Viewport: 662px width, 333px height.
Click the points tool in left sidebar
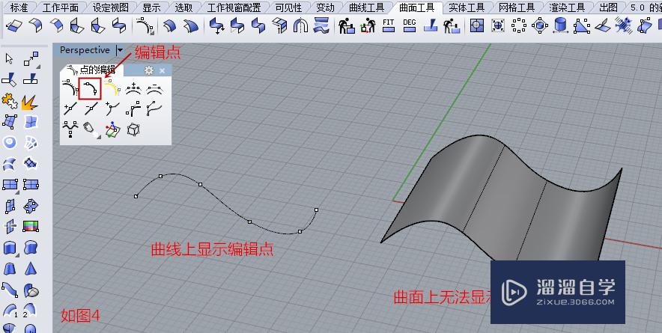(x=31, y=58)
